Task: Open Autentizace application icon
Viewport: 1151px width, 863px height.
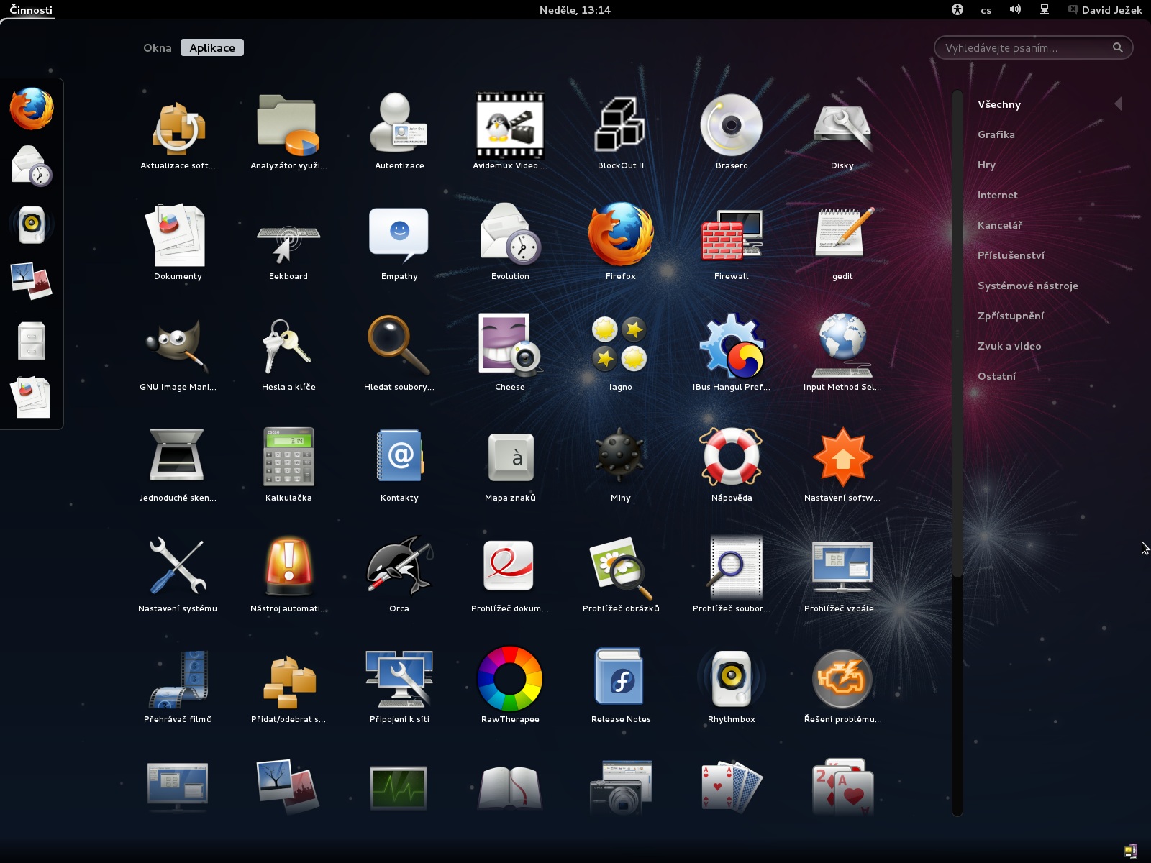Action: [399, 124]
